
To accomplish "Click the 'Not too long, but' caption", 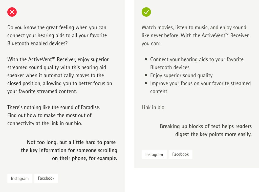I will coord(69,150).
